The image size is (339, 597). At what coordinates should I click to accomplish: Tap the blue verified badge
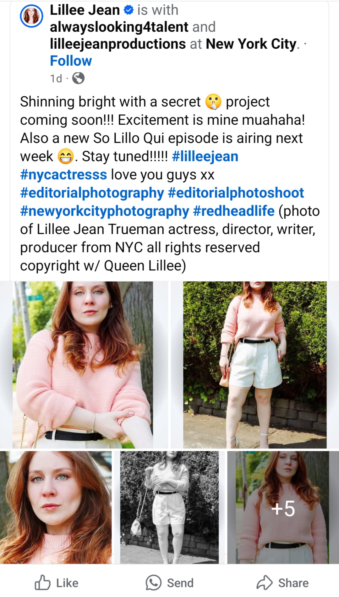(x=128, y=10)
